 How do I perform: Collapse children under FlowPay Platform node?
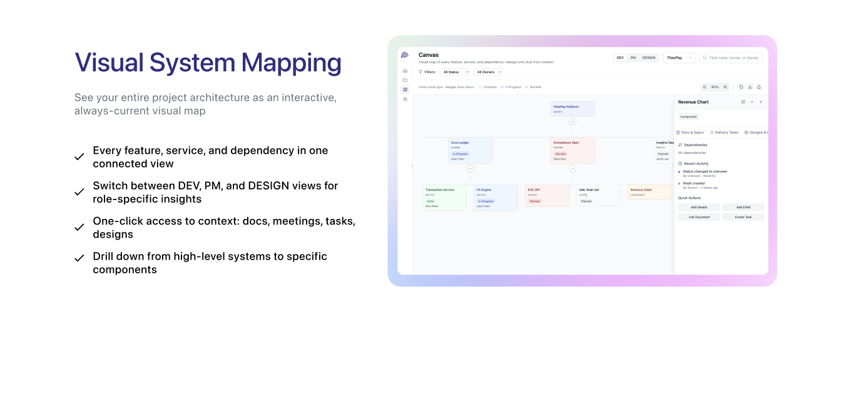click(573, 121)
